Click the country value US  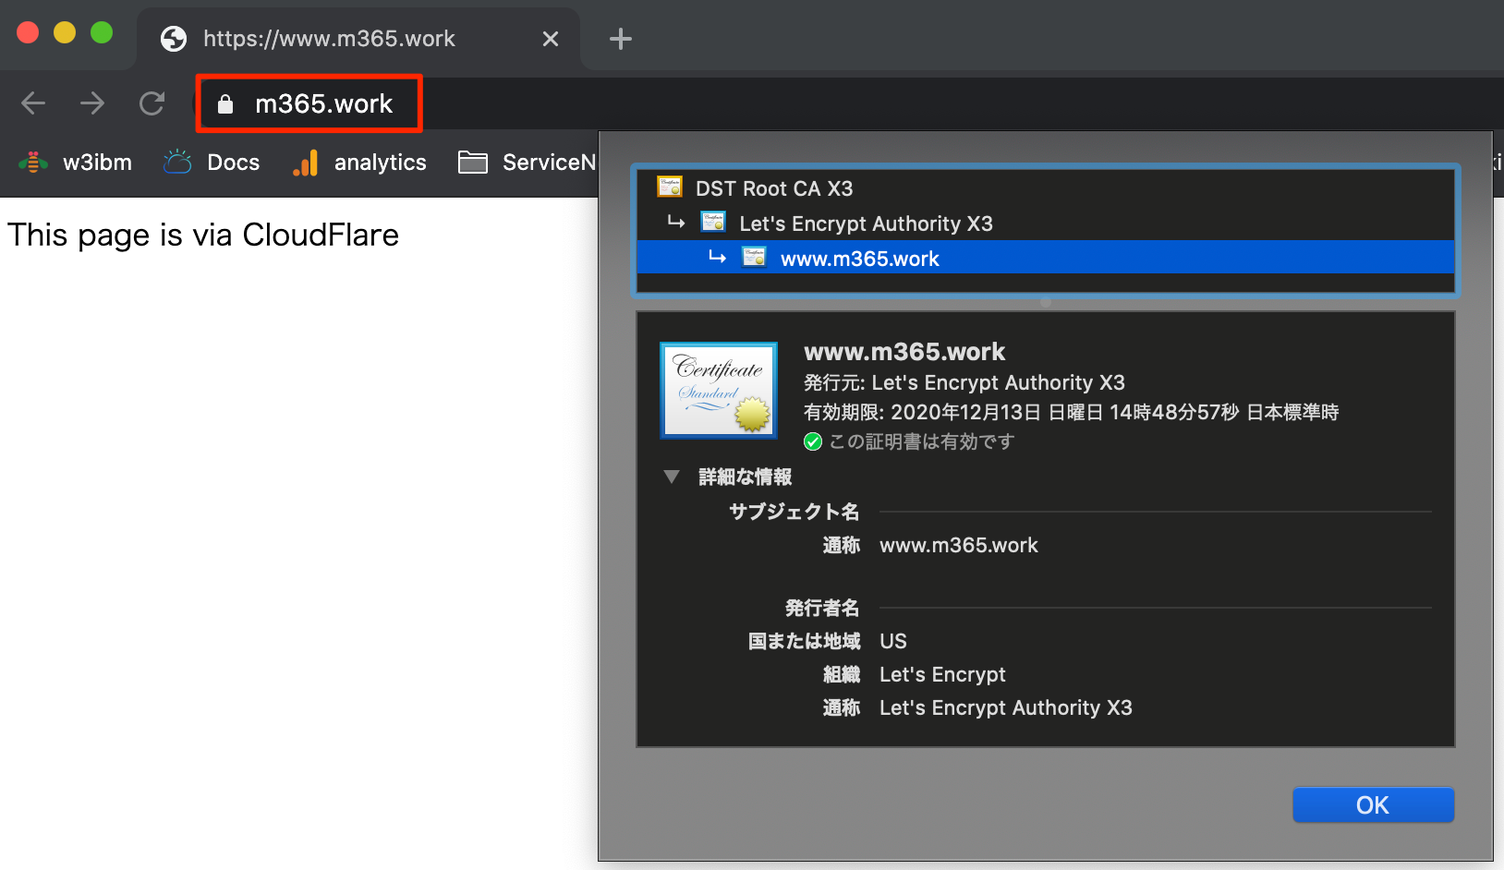pyautogui.click(x=893, y=641)
